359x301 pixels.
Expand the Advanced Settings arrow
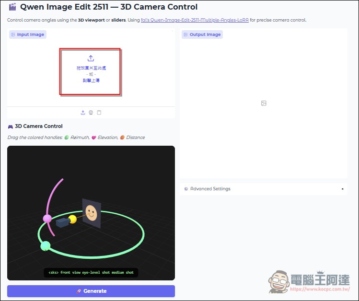(342, 189)
